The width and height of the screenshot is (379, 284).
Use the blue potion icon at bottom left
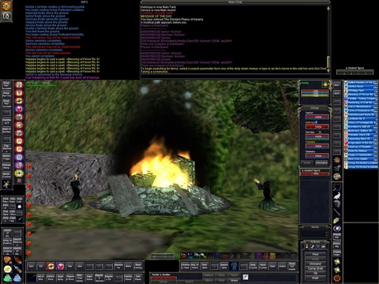click(17, 278)
